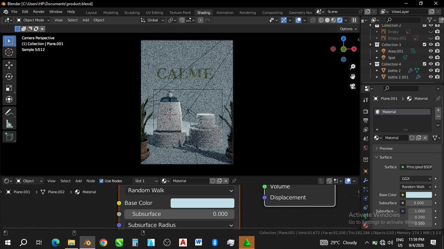Collapse the Surface panel

coord(407,157)
